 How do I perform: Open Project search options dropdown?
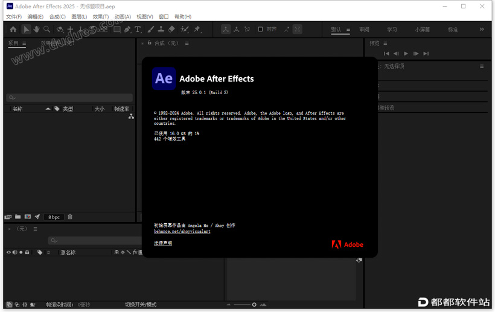(x=12, y=98)
